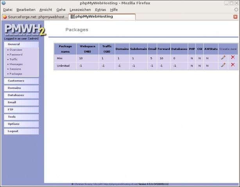Image resolution: width=240 pixels, height=187 pixels.
Task: Close the current tab with red X
Action: (x=235, y=17)
